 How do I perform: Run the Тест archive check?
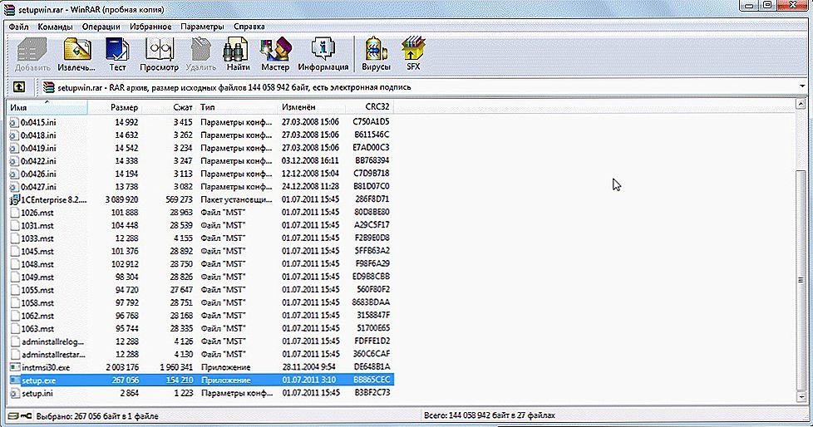117,54
